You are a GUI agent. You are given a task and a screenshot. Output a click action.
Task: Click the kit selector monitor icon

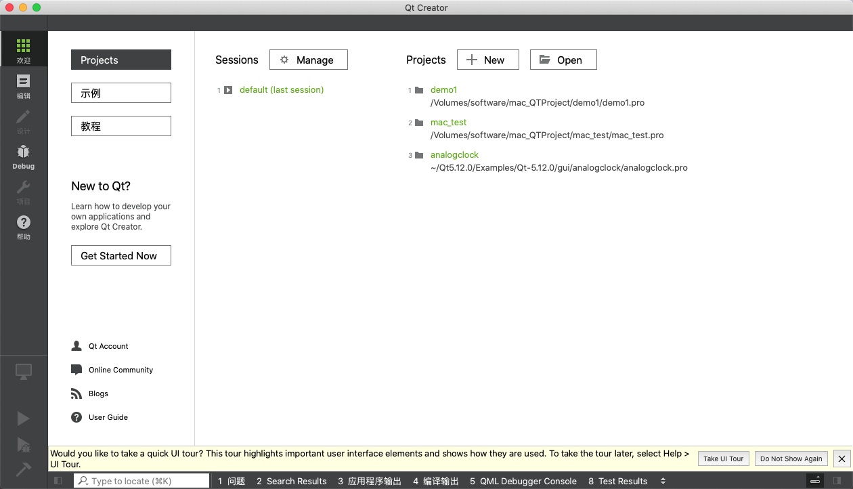tap(24, 372)
